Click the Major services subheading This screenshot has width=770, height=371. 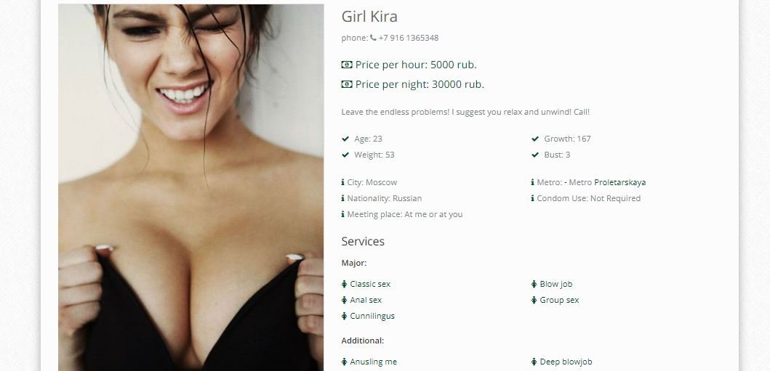coord(354,263)
